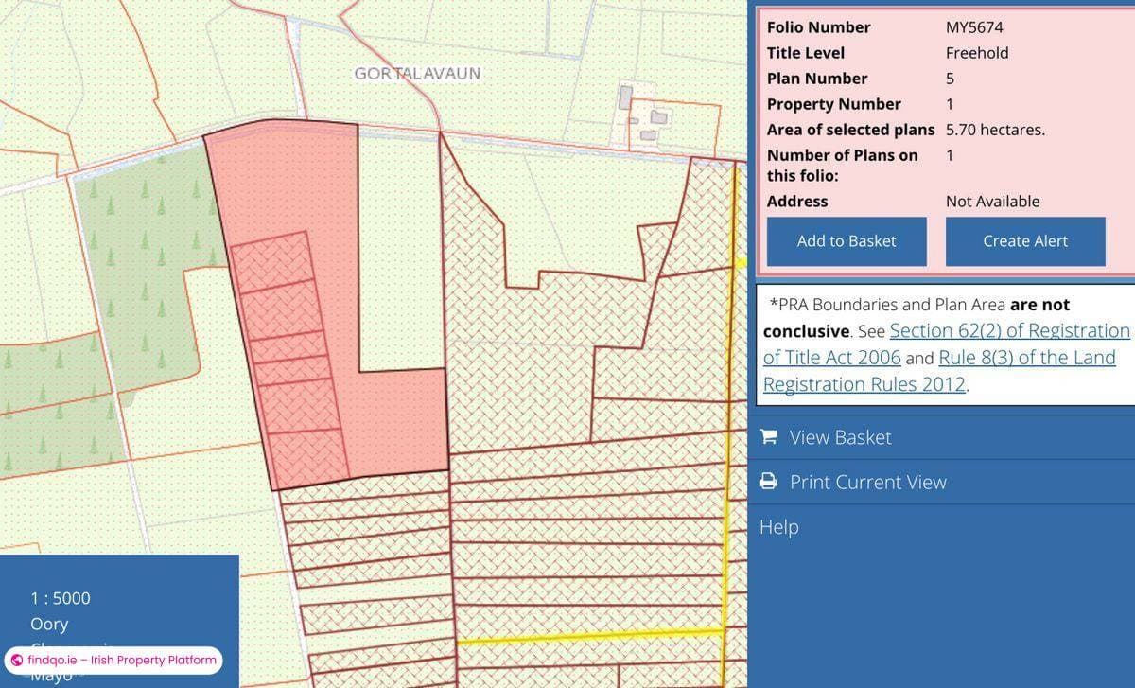This screenshot has width=1135, height=688.
Task: Select Print Current View option
Action: (x=867, y=482)
